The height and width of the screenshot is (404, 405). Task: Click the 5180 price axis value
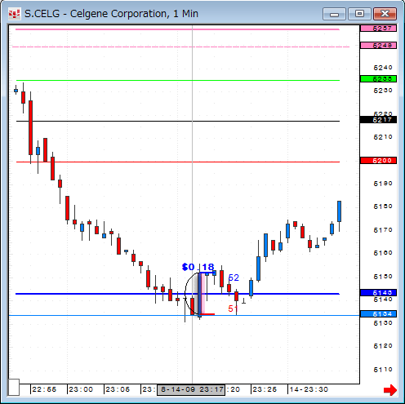point(383,206)
